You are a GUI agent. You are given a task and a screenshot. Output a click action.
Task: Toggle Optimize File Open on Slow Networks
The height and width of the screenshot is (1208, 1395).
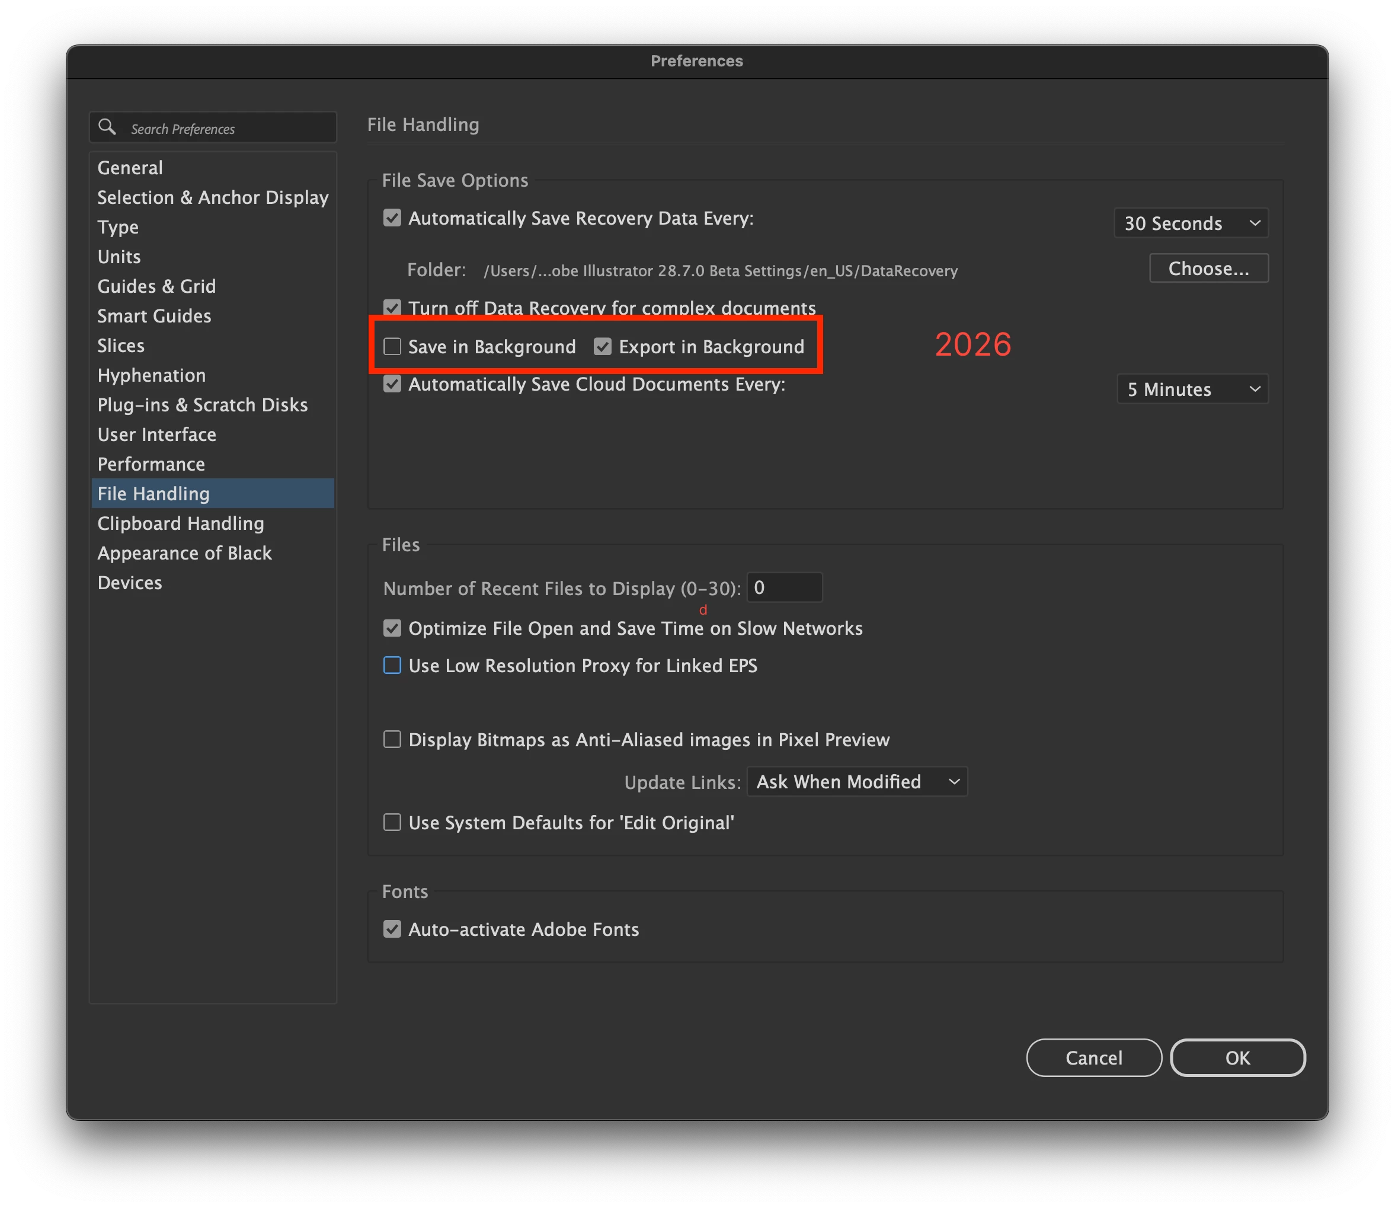pyautogui.click(x=392, y=628)
